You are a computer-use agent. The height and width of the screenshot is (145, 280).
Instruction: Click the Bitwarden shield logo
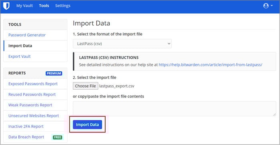coord(6,6)
